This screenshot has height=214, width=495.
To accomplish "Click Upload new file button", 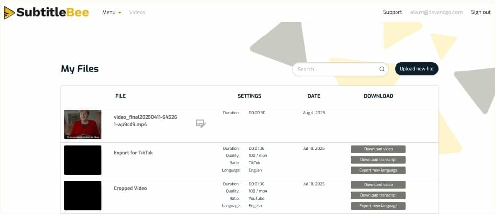I will [x=416, y=69].
